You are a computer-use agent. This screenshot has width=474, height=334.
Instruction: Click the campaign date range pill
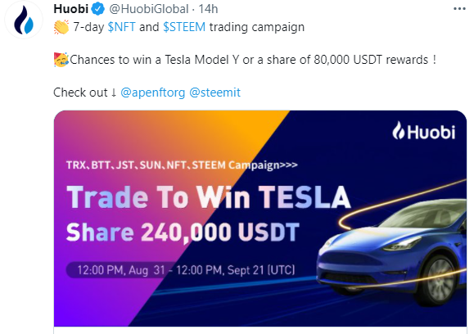click(181, 269)
